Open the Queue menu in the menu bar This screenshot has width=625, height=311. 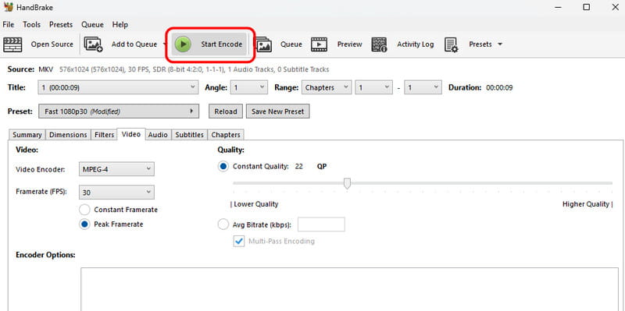[x=92, y=25]
